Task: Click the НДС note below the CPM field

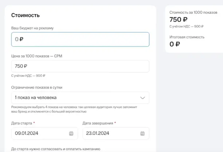Action: tap(28, 75)
